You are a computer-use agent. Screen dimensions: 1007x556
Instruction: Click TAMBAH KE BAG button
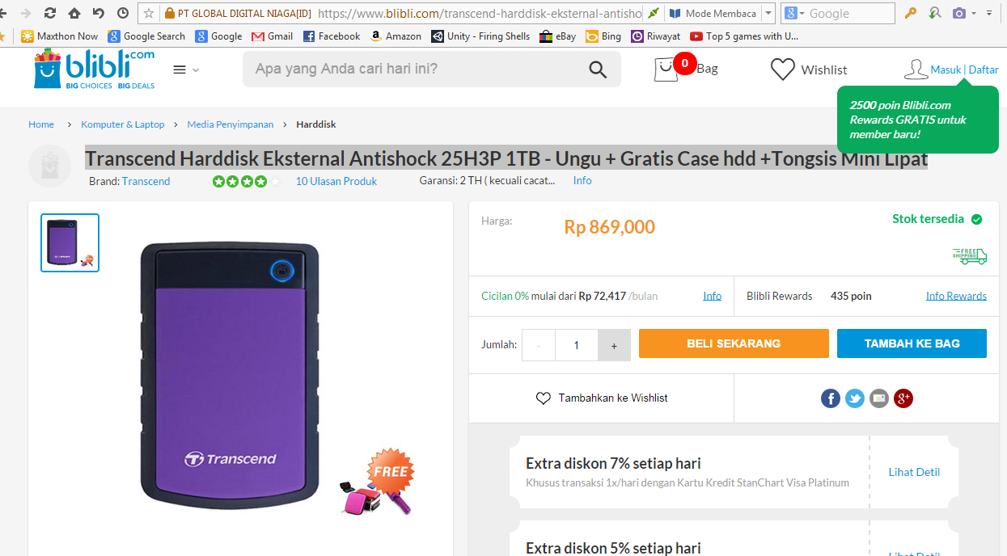click(x=912, y=343)
